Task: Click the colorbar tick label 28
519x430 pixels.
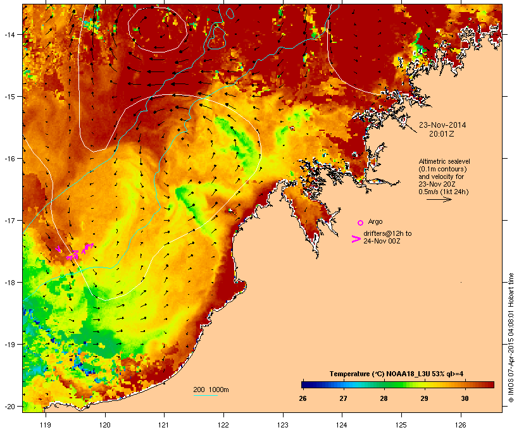Action: point(384,398)
